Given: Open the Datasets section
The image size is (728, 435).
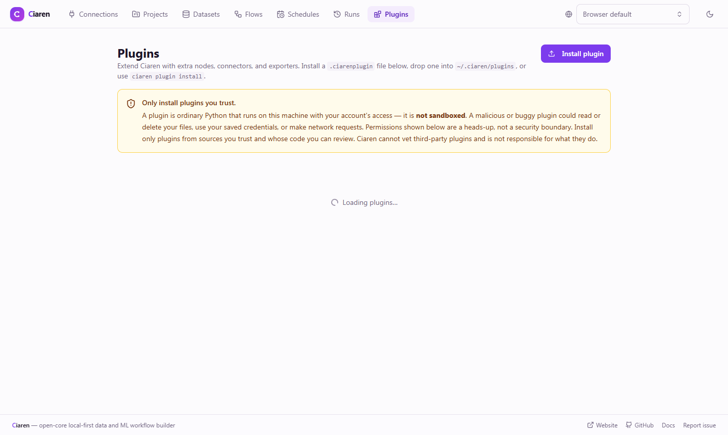Looking at the screenshot, I should (x=201, y=14).
